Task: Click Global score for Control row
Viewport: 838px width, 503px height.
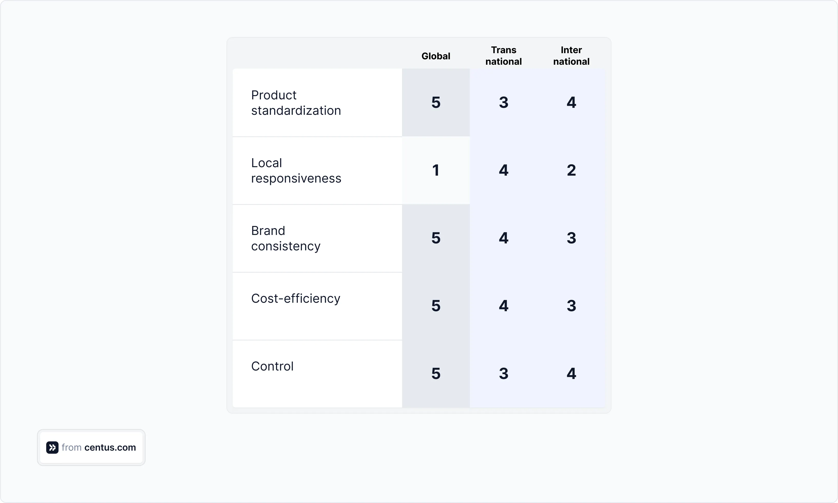Action: 436,374
